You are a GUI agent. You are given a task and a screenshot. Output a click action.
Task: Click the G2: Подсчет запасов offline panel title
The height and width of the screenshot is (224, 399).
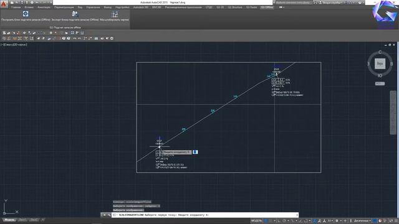pyautogui.click(x=65, y=27)
